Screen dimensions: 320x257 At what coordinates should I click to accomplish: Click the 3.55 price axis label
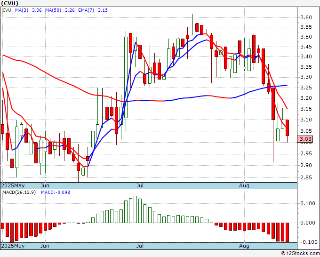tap(306, 27)
